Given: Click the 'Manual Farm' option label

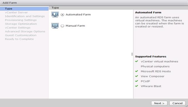Looking at the screenshot, I should 75,26.
